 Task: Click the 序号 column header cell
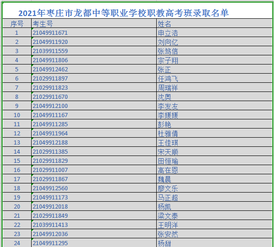pos(17,23)
